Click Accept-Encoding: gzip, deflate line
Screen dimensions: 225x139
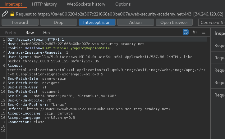tap(40, 113)
